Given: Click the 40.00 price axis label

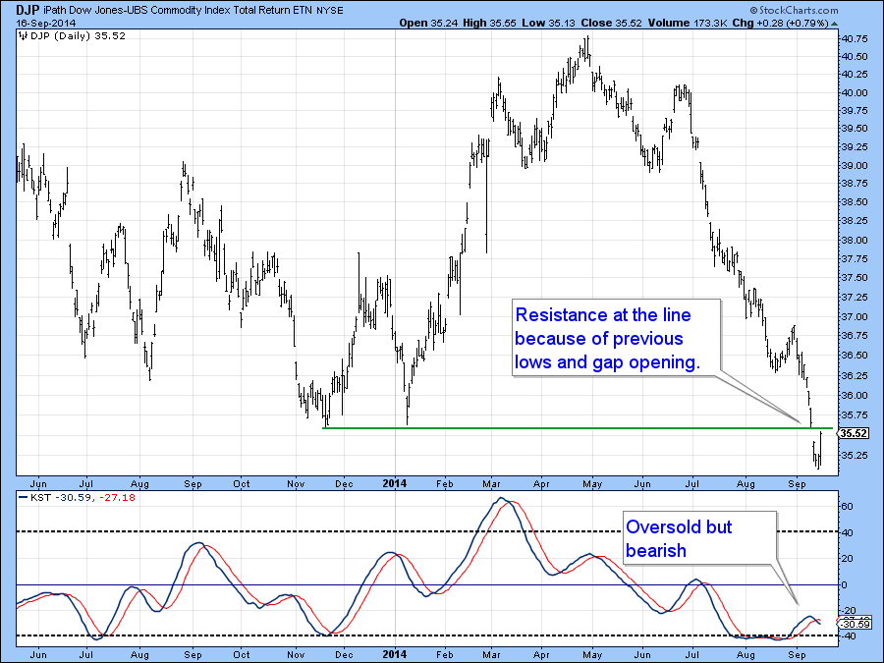Looking at the screenshot, I should point(854,93).
